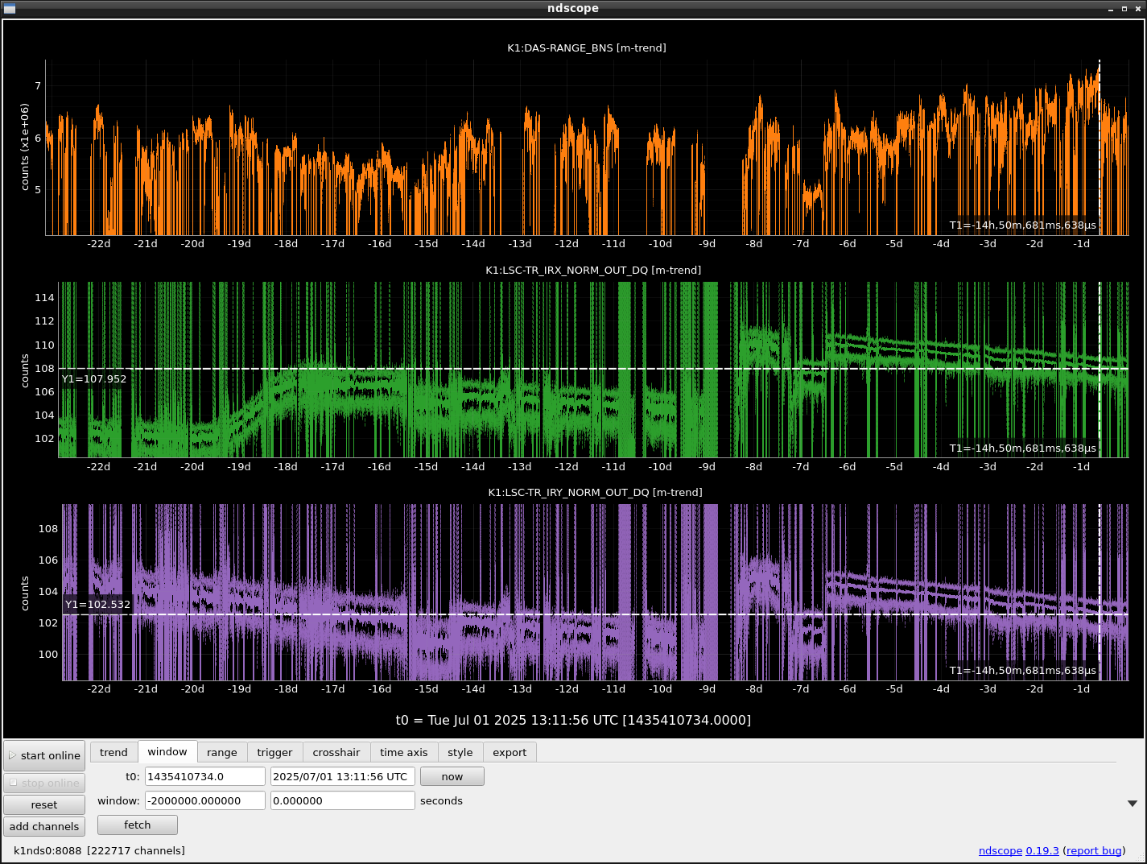Viewport: 1147px width, 864px height.
Task: Click the reset button
Action: [44, 804]
